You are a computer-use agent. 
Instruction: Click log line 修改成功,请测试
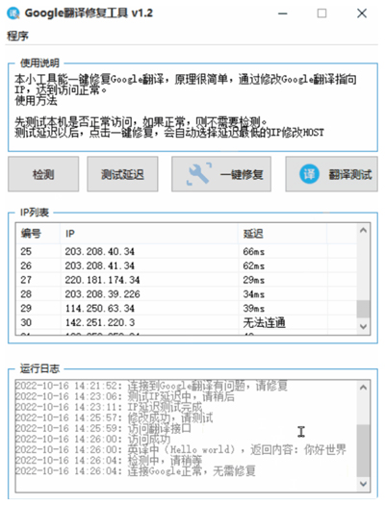[x=114, y=417]
